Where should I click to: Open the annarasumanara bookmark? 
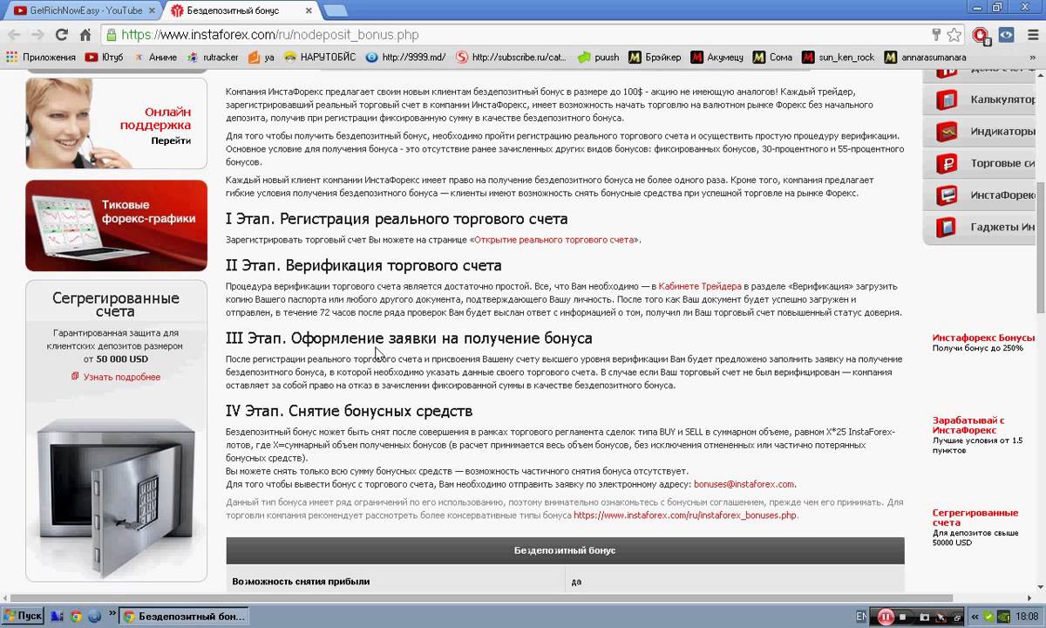click(925, 57)
